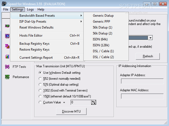Viewport: 169px width, 126px height.
Task: Open the Performance section
Action: 21,77
